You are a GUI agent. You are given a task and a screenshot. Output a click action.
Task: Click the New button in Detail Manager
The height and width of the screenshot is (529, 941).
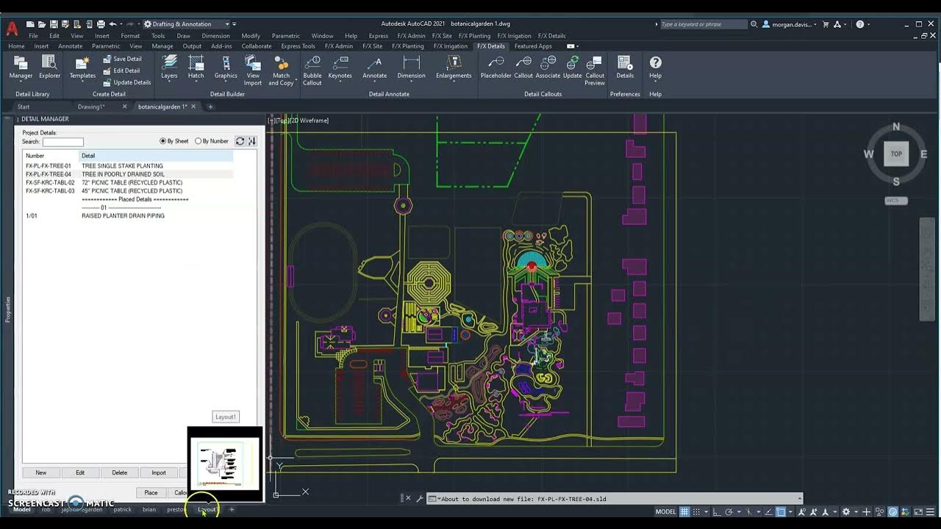point(41,472)
